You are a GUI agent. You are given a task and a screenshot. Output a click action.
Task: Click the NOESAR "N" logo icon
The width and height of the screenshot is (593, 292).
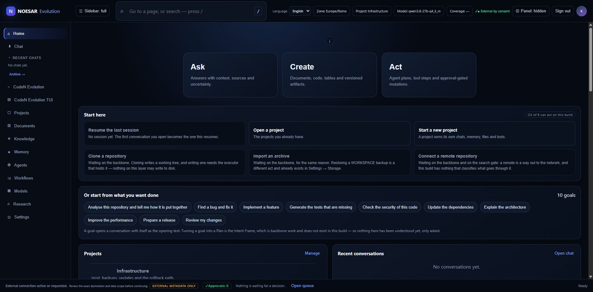click(x=11, y=11)
